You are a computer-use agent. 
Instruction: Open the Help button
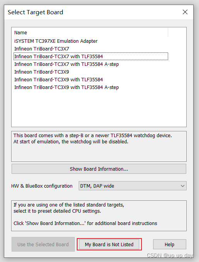point(170,244)
